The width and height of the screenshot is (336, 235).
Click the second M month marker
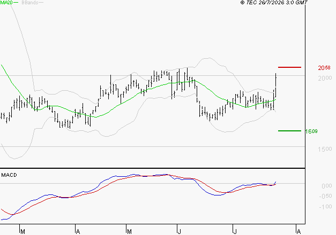129,232
